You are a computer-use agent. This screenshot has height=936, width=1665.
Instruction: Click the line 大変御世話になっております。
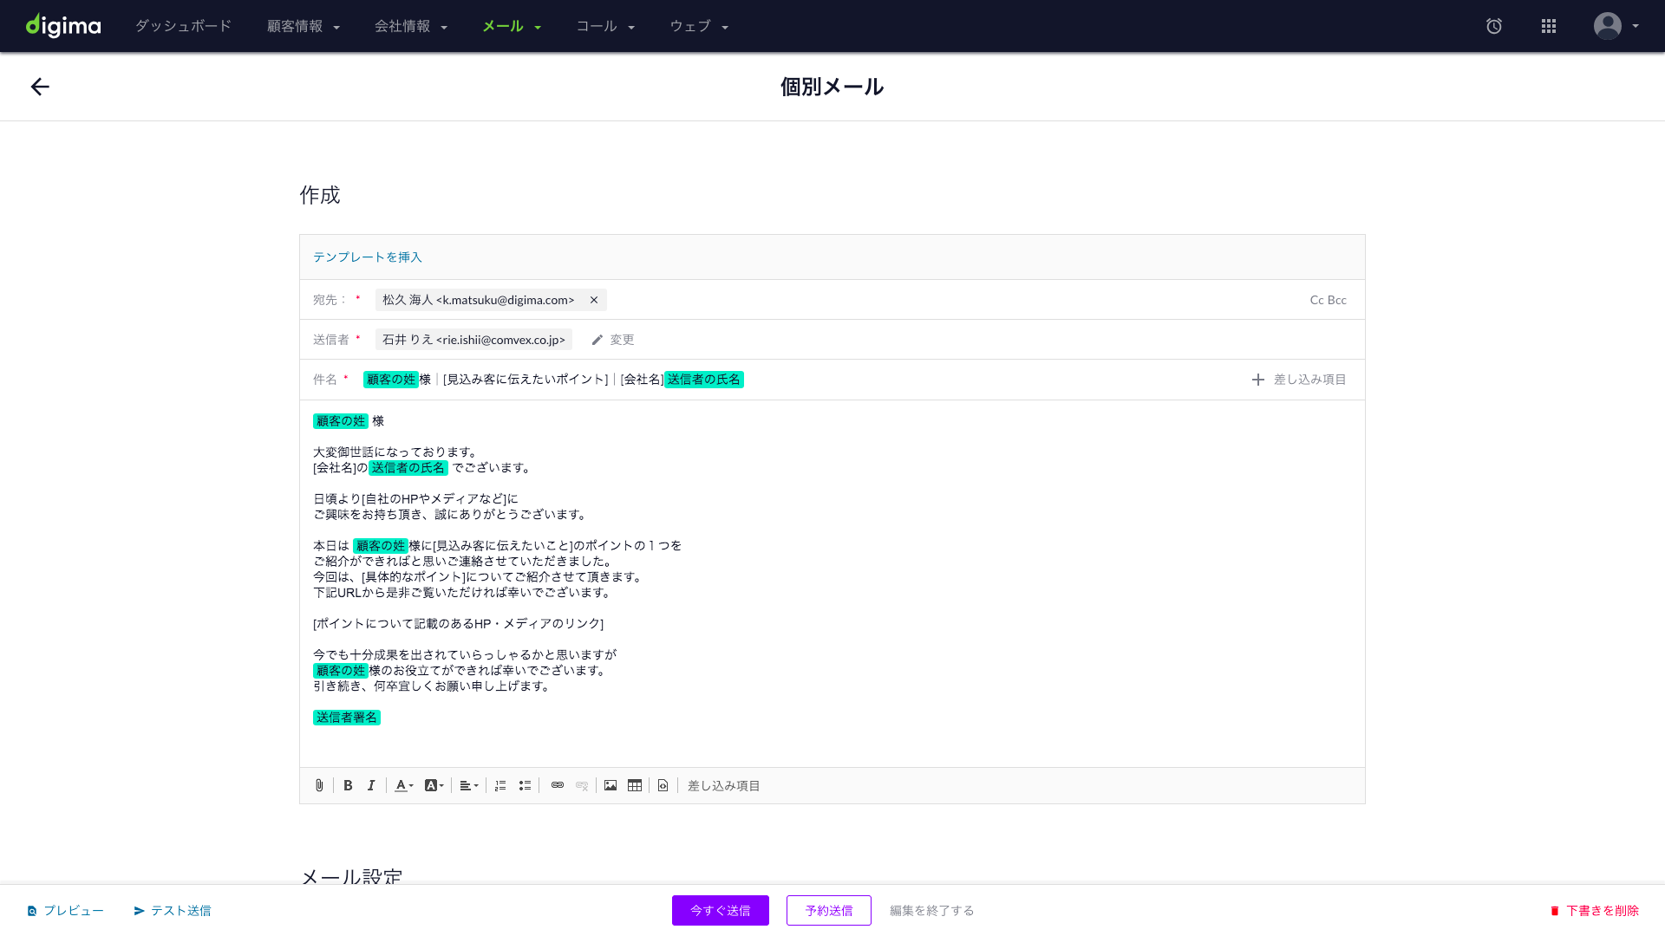[x=396, y=452]
